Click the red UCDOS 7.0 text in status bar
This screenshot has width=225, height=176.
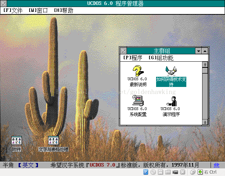pos(102,165)
